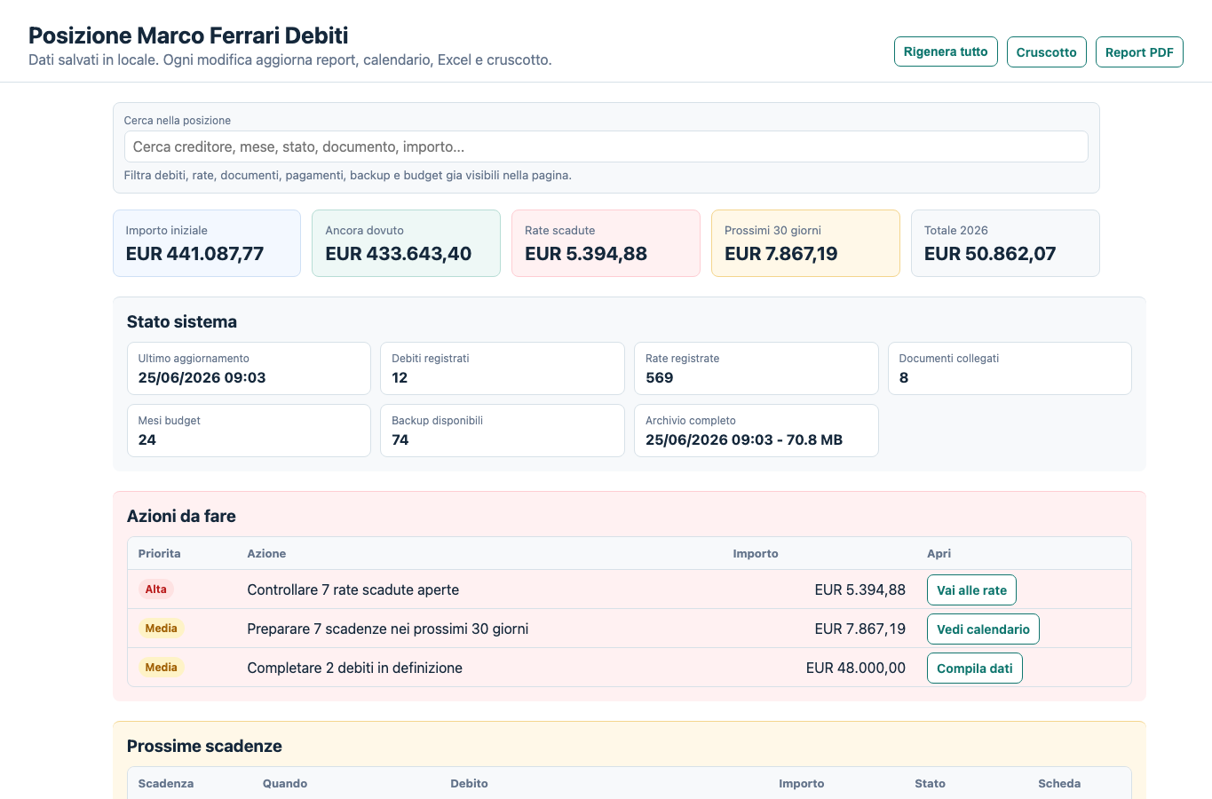Generate the Report PDF
This screenshot has height=799, width=1212.
point(1139,51)
